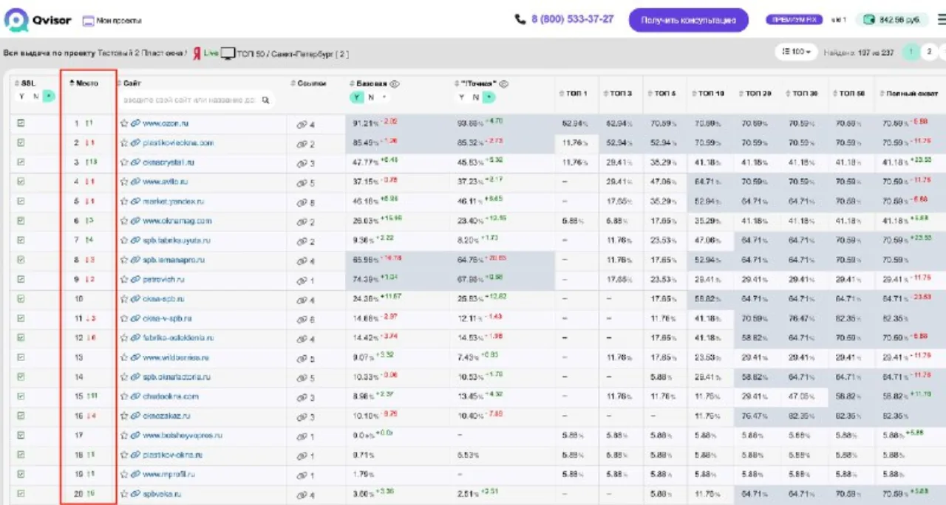Click the link icon beside okna-spb.ru

(x=135, y=299)
